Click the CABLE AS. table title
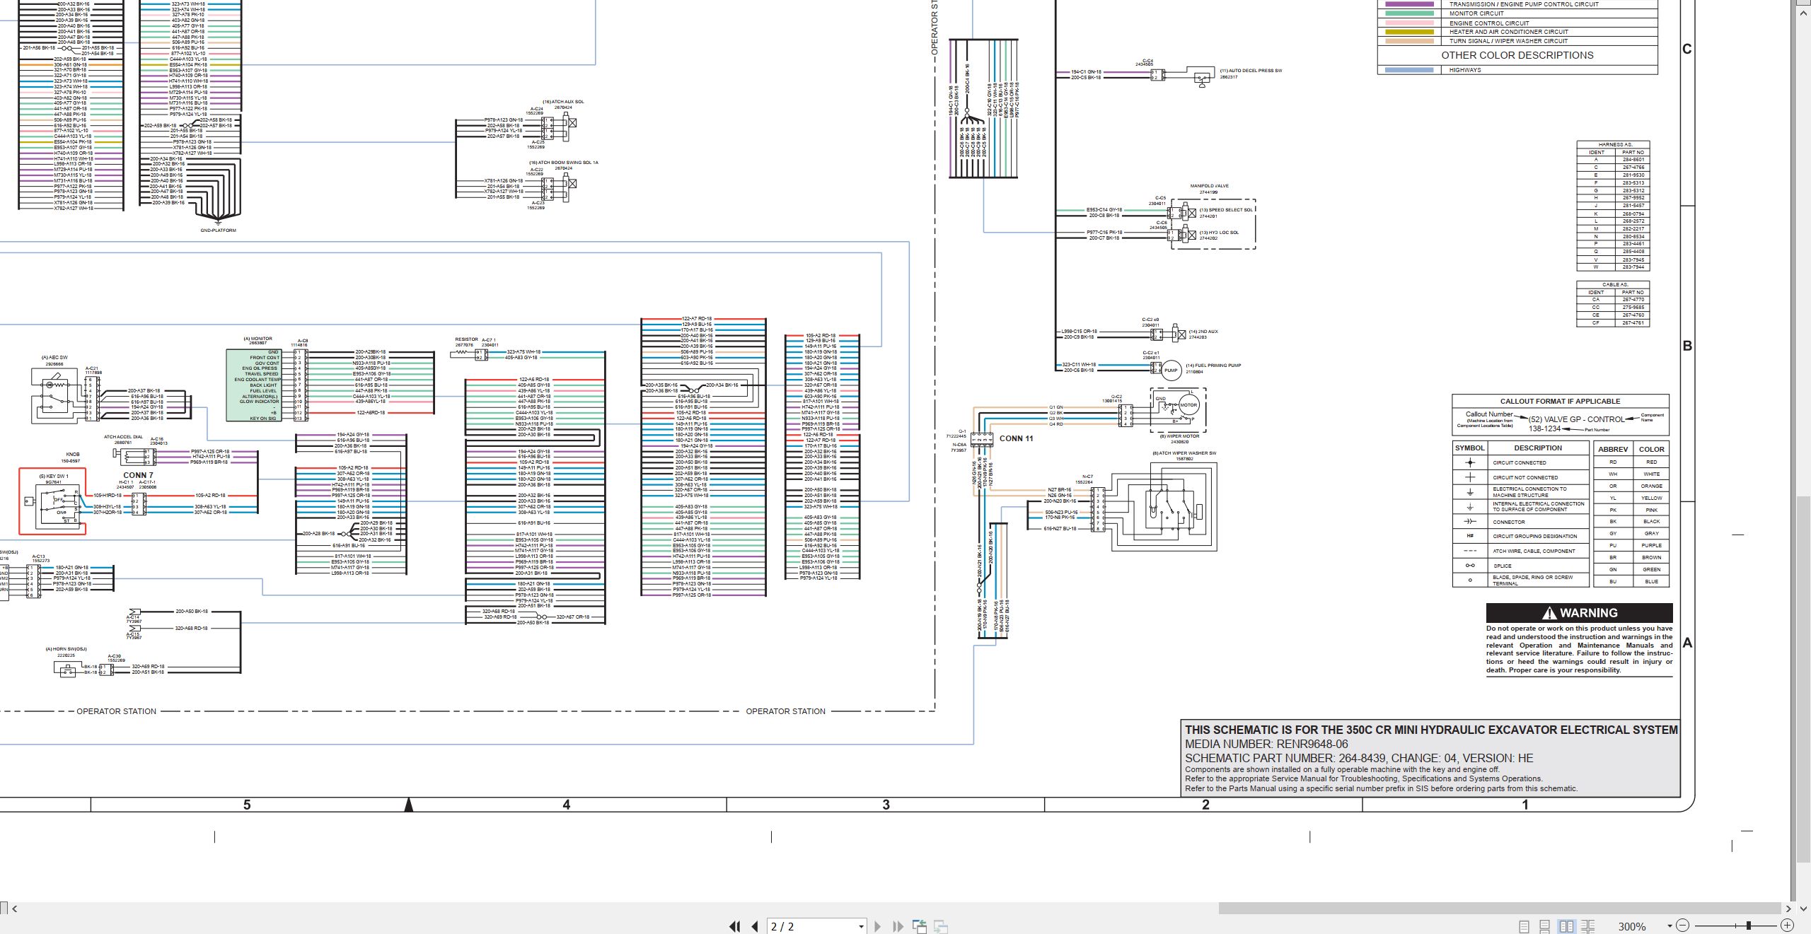This screenshot has height=934, width=1811. 1615,284
